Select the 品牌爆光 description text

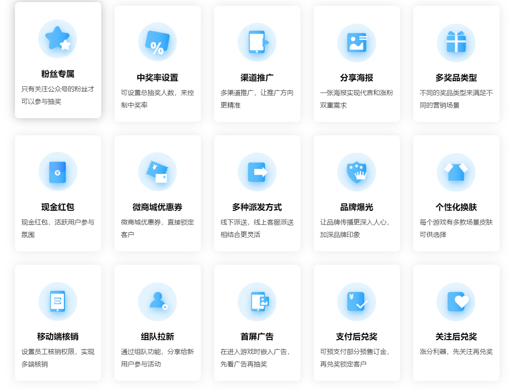(x=355, y=228)
